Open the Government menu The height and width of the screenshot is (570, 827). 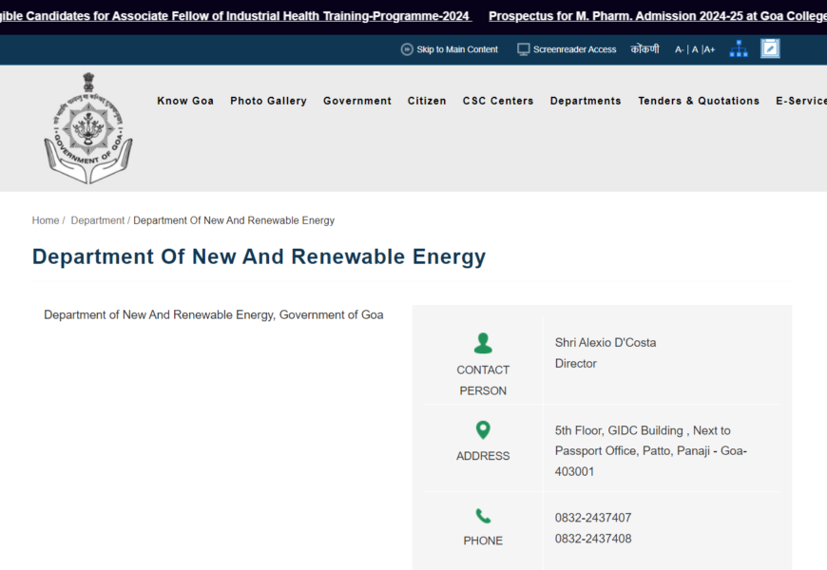357,101
